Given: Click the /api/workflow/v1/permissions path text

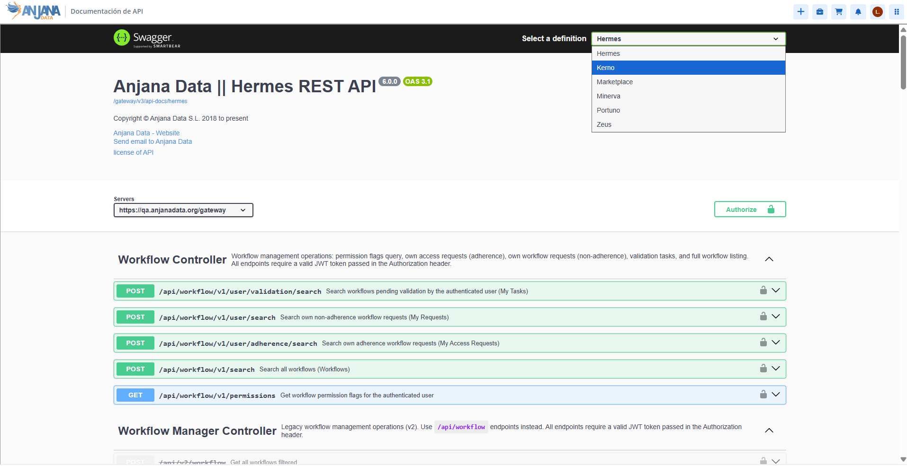Looking at the screenshot, I should tap(217, 396).
